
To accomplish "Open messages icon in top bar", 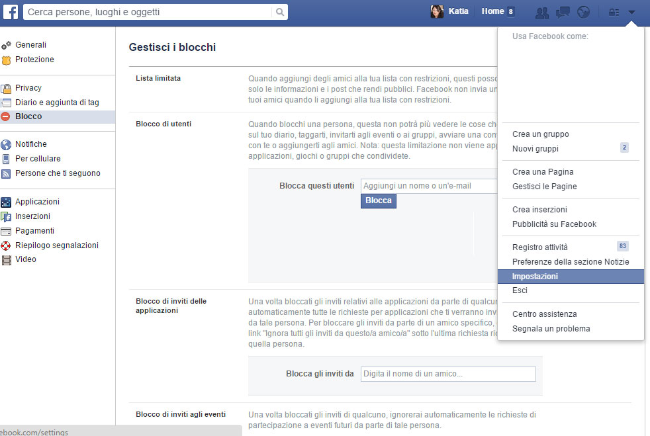I will pos(563,13).
